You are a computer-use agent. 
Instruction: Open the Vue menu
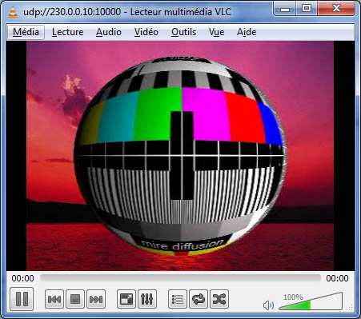pos(216,32)
